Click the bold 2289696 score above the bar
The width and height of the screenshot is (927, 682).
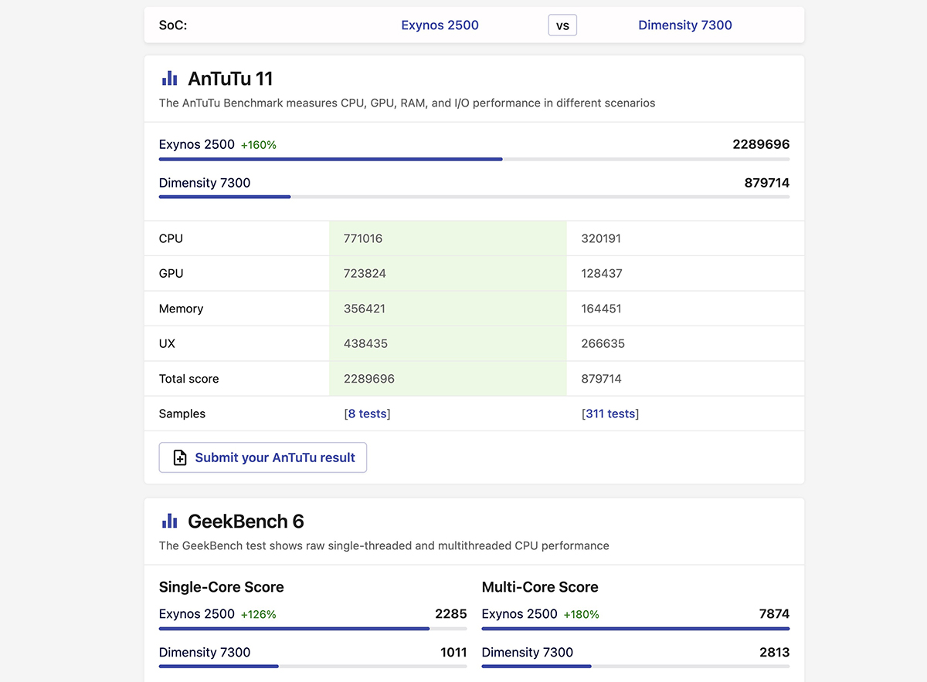click(x=761, y=144)
